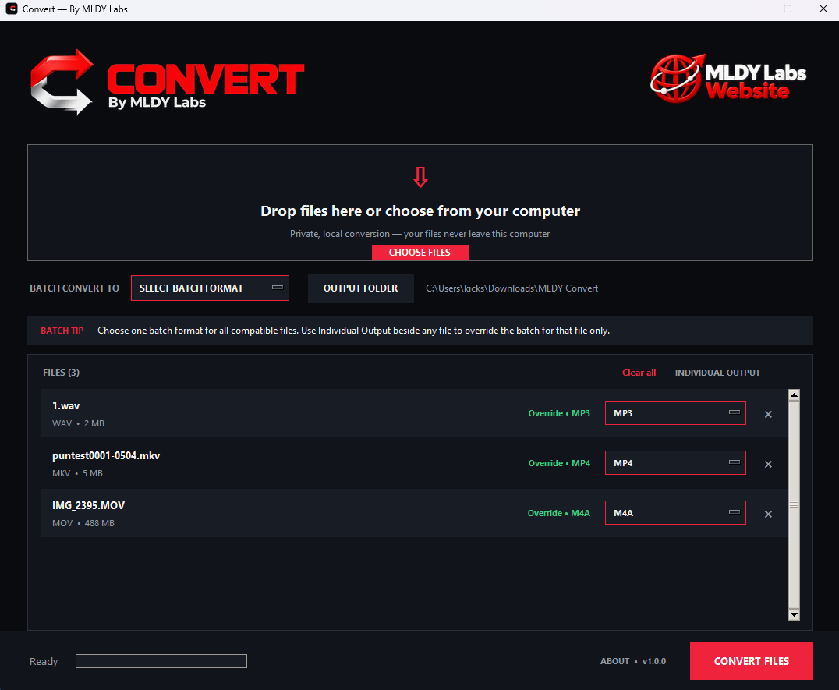Click the Output Folder button
The width and height of the screenshot is (839, 690).
[x=361, y=288]
